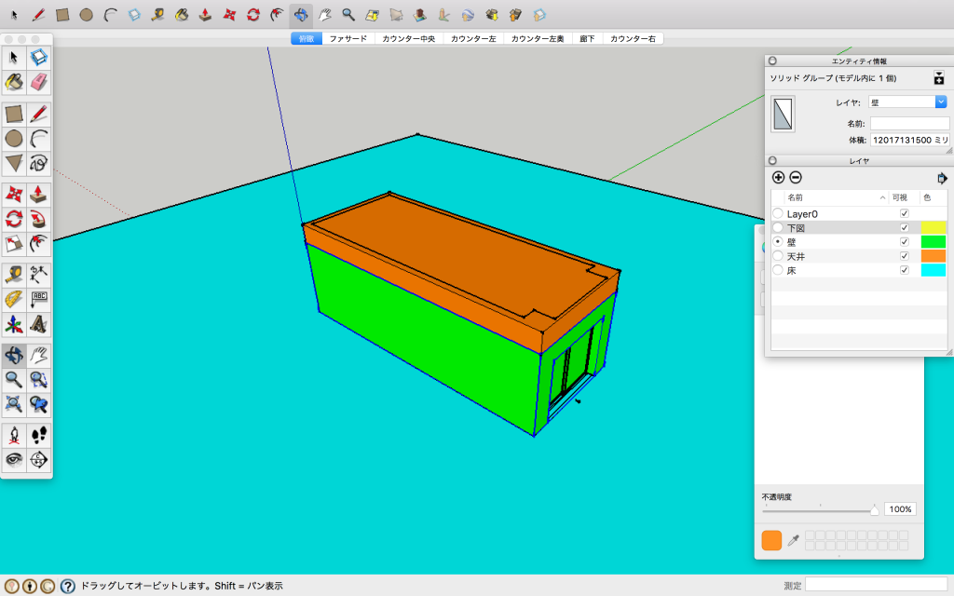Viewport: 954px width, 596px height.
Task: Activate the Tape Measure tool in the left palette
Action: [14, 274]
